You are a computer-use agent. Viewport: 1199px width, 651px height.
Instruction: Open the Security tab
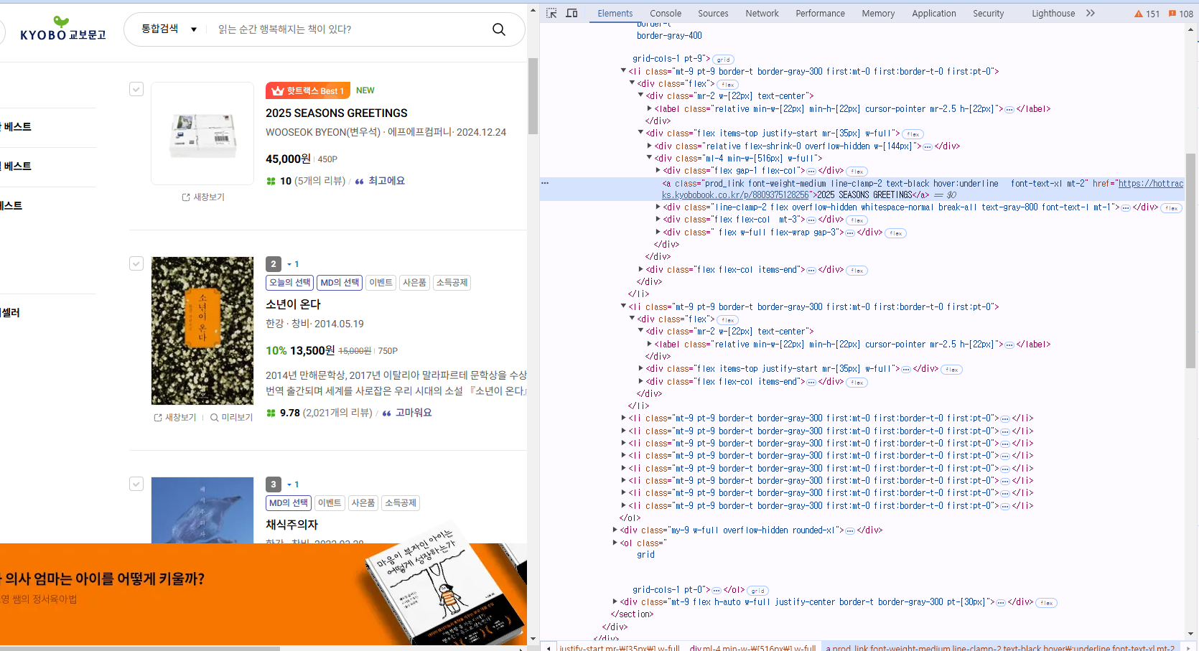tap(989, 13)
